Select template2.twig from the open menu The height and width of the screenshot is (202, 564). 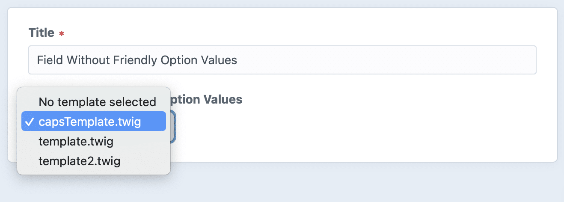[x=79, y=161]
